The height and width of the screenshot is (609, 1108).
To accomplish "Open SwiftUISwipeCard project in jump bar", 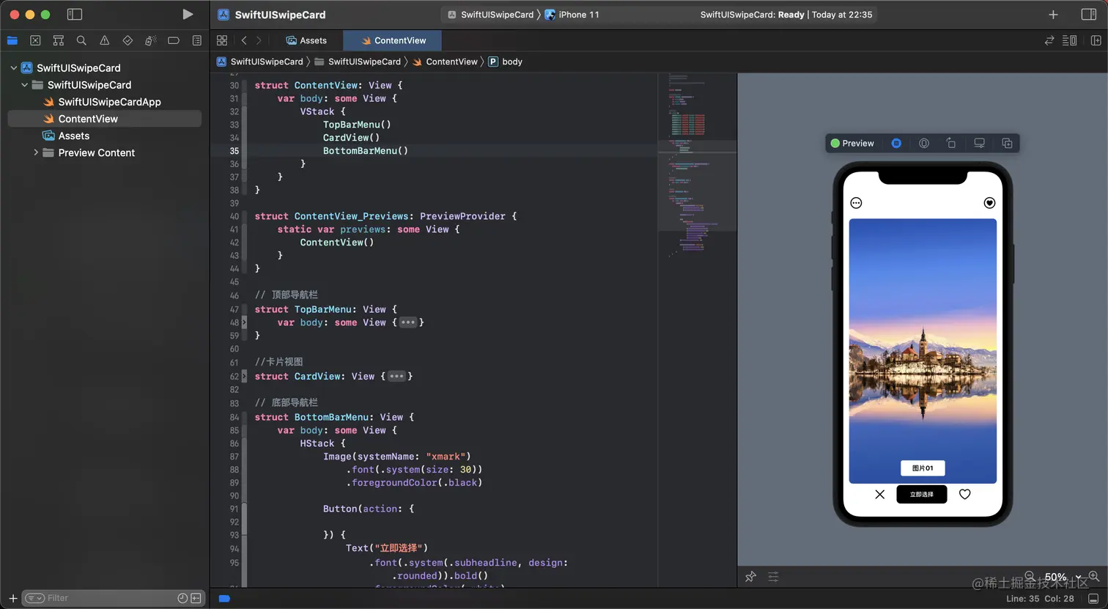I will [x=260, y=62].
